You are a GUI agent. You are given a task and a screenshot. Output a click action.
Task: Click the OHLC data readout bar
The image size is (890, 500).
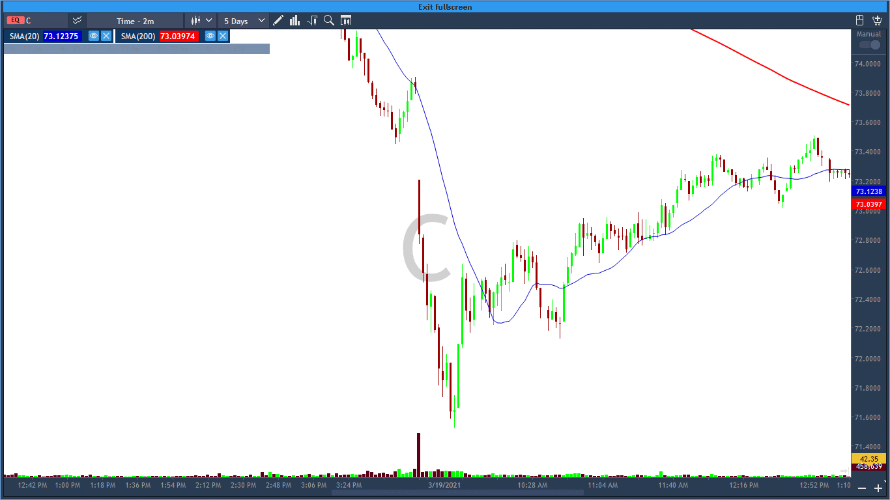[x=137, y=48]
